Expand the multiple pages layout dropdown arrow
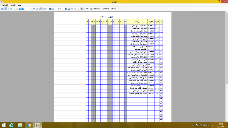 pos(47,9)
